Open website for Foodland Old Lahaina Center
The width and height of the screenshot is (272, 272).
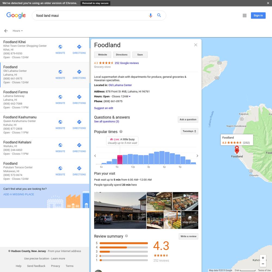coord(60,75)
